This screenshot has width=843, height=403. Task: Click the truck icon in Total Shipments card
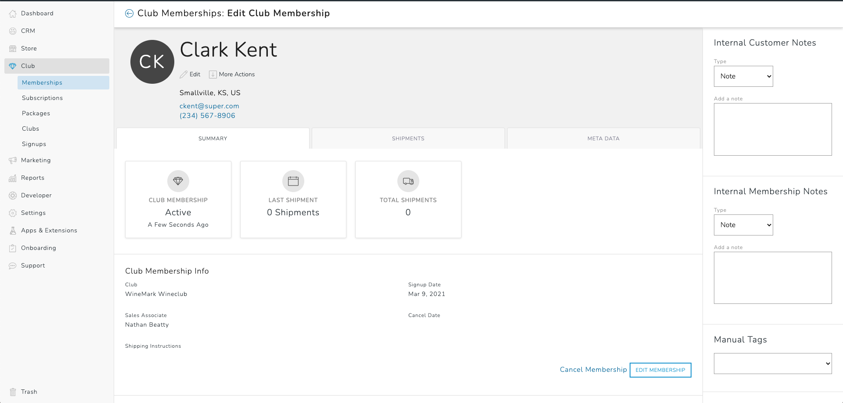(408, 181)
